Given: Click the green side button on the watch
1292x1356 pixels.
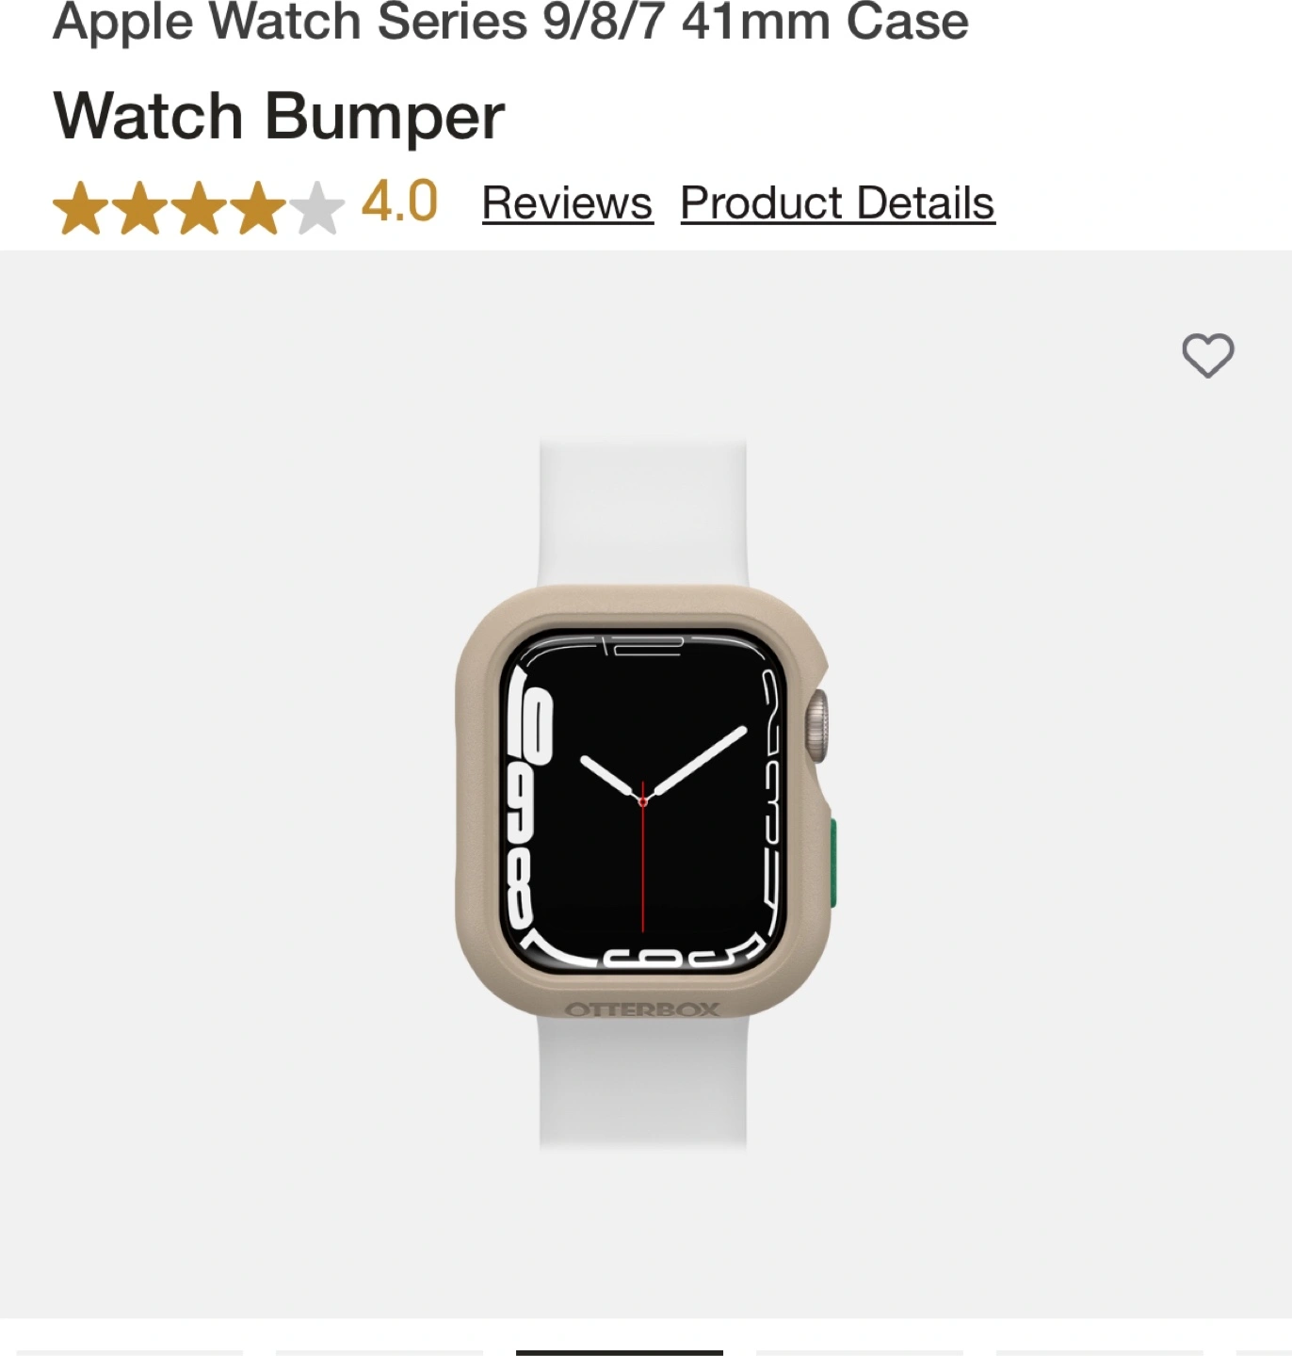Looking at the screenshot, I should click(x=832, y=865).
